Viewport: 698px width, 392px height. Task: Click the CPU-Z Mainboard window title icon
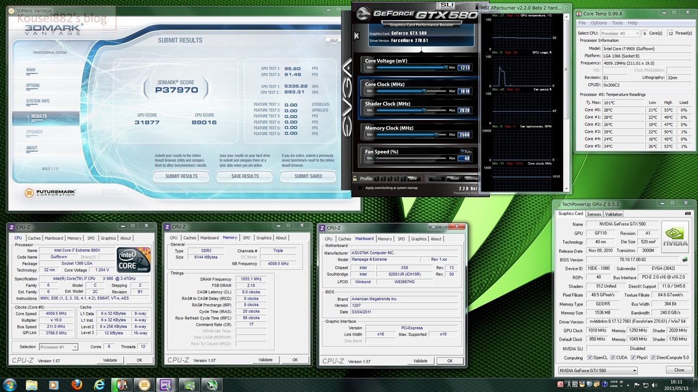coord(323,228)
